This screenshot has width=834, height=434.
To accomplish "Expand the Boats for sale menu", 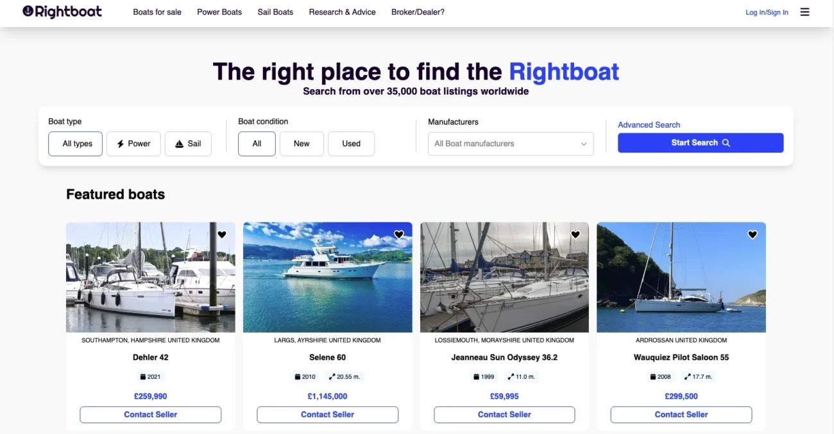I will click(x=157, y=12).
